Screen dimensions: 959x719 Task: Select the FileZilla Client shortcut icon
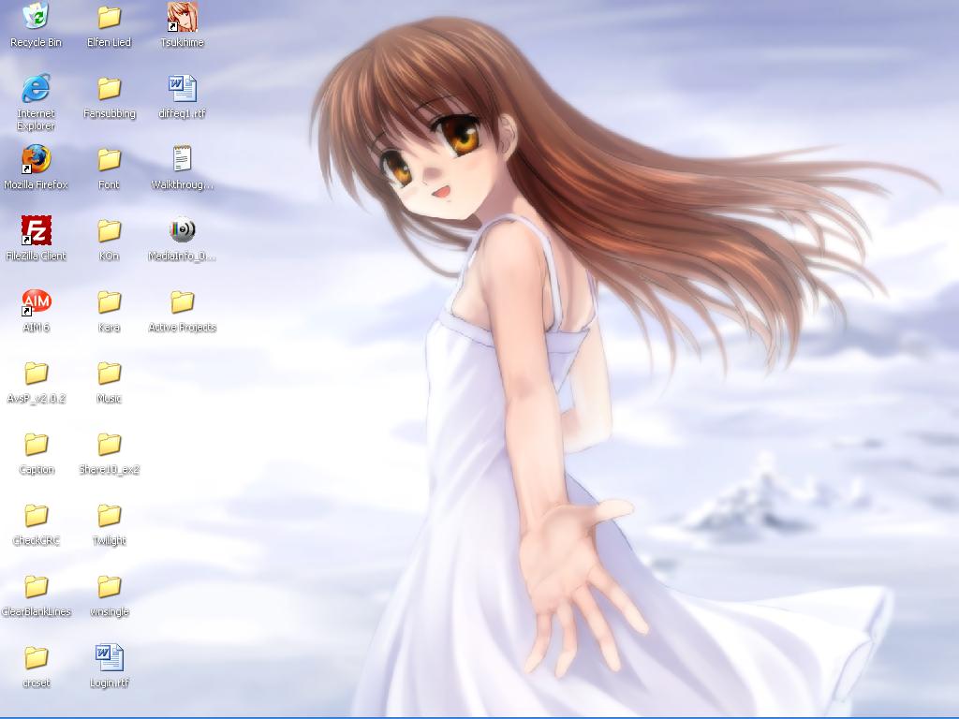pyautogui.click(x=36, y=230)
